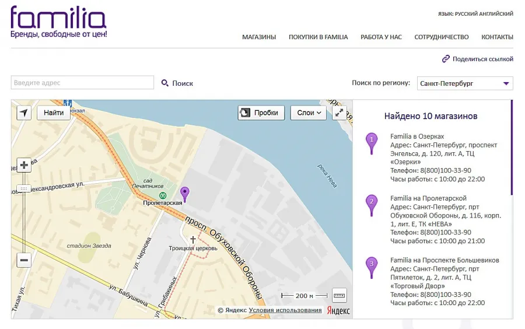Click the Пролетарская metro station icon

[163, 195]
